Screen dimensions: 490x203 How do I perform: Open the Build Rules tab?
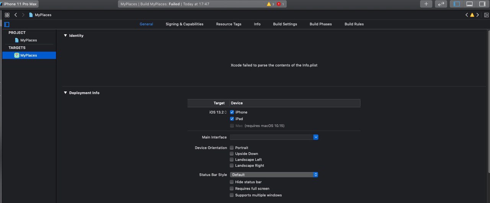[354, 24]
